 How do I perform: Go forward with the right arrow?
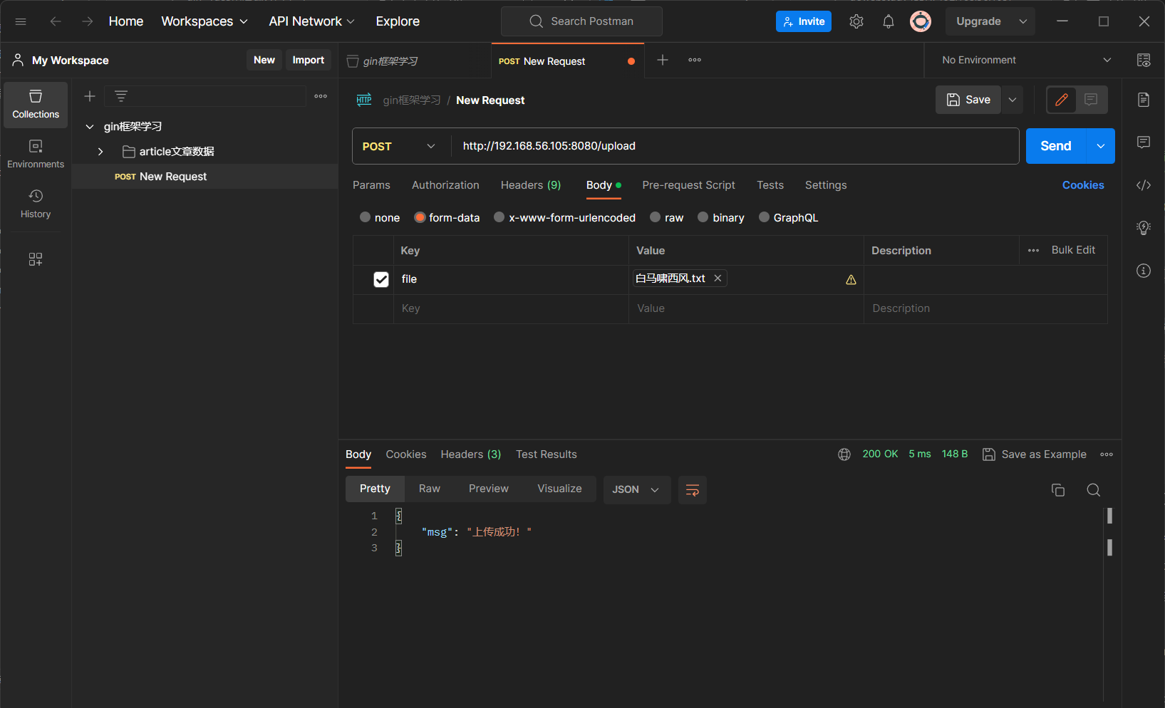(x=87, y=21)
